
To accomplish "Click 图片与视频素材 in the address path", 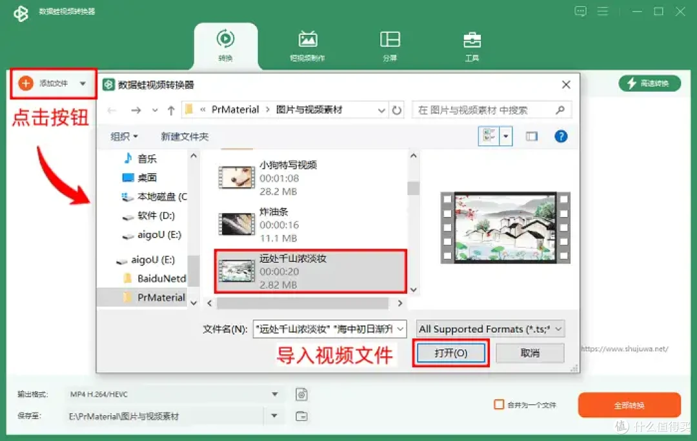I will [x=309, y=109].
